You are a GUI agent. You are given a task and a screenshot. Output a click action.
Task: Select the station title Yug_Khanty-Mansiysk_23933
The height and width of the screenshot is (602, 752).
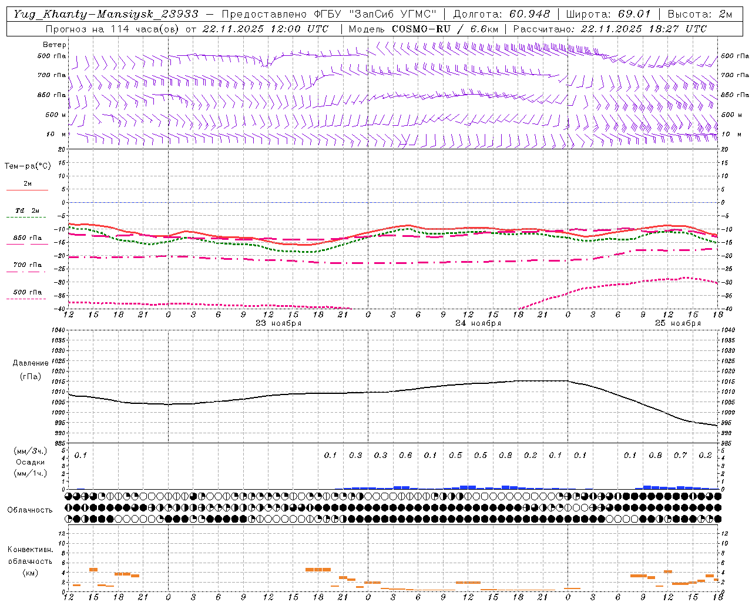pos(106,14)
